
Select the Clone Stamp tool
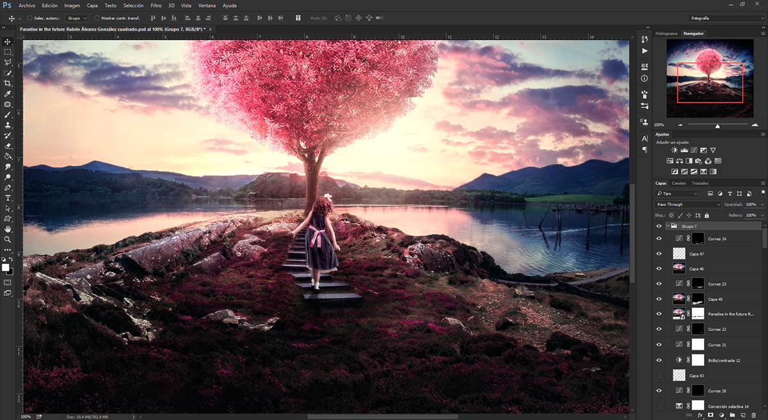[8, 125]
